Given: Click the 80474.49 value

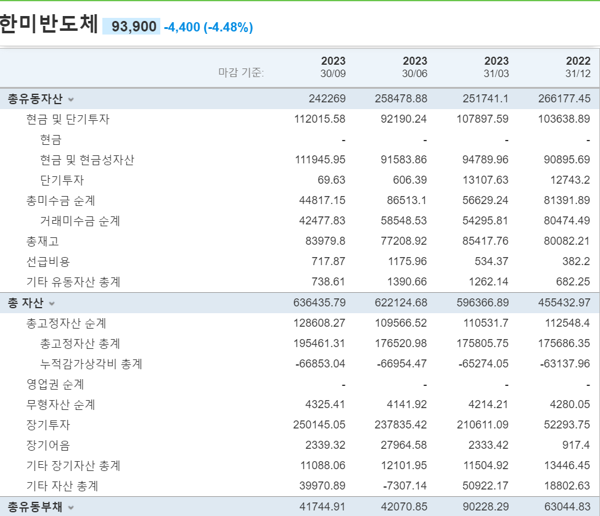Looking at the screenshot, I should (x=567, y=221).
